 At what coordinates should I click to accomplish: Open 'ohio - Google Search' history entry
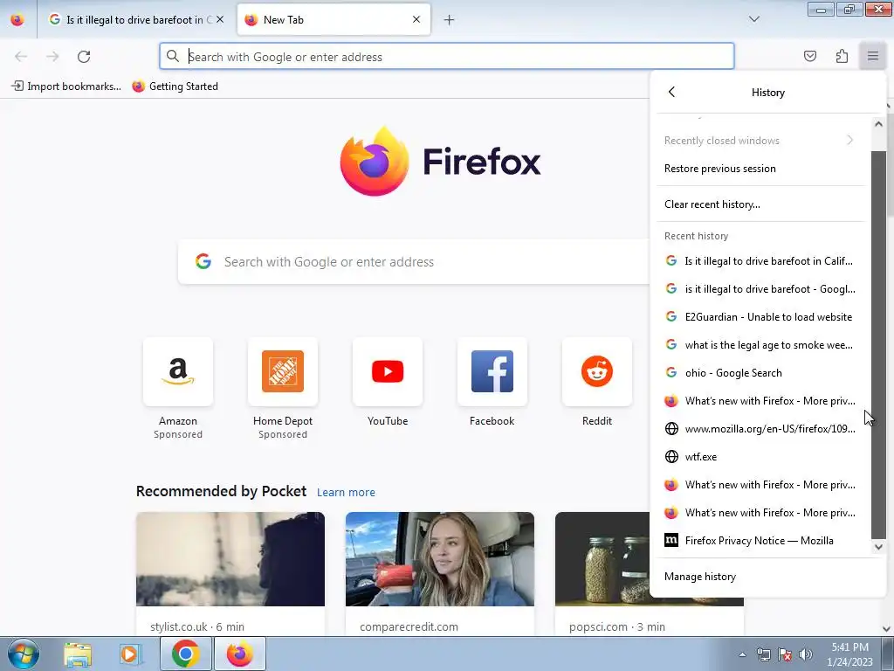(x=760, y=372)
